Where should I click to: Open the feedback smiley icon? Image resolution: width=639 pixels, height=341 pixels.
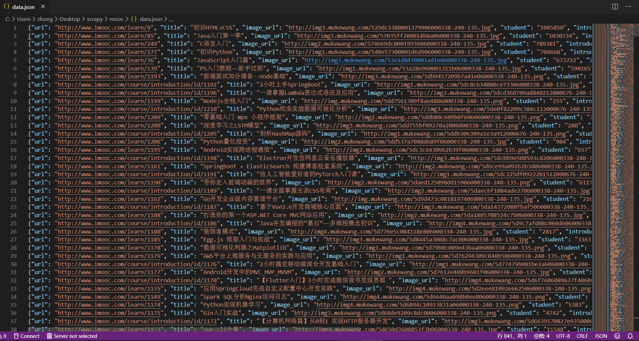click(617, 336)
